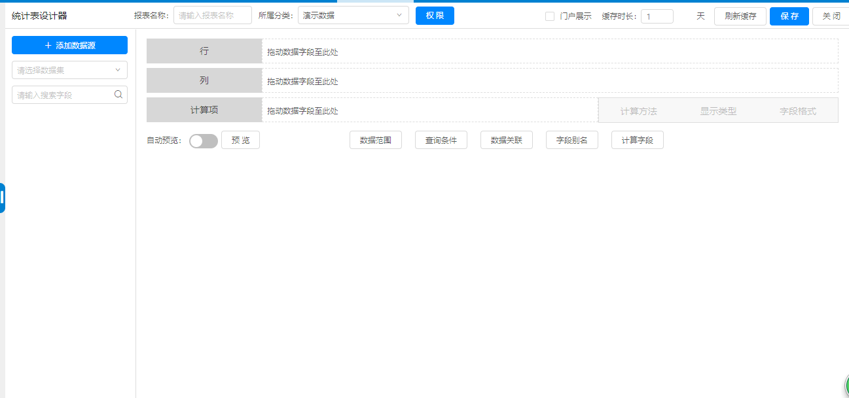This screenshot has height=398, width=849.
Task: Open 数据范围 settings
Action: pos(376,141)
